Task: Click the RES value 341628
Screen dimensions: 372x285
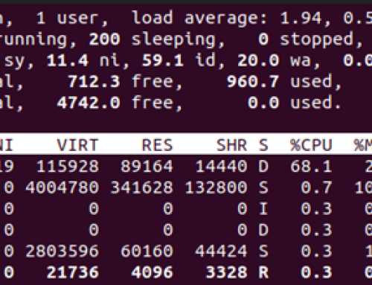Action: point(141,188)
